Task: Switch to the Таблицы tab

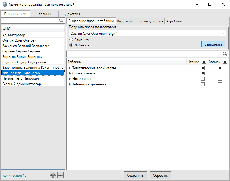Action: click(x=44, y=14)
